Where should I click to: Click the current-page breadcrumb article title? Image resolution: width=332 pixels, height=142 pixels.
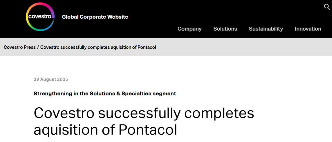point(98,47)
